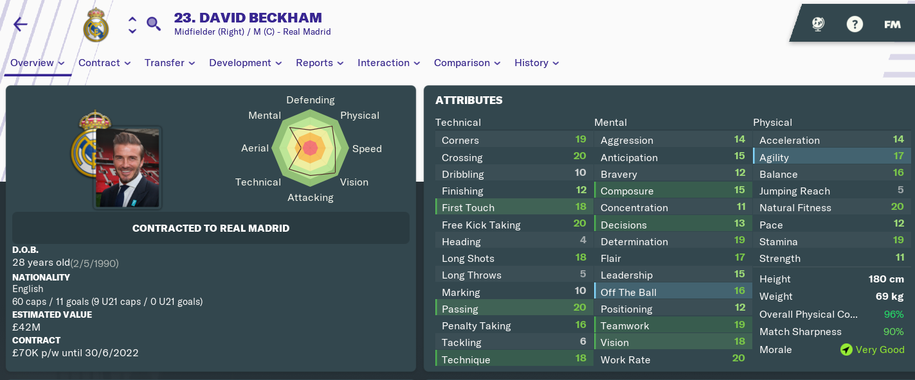Viewport: 915px width, 380px height.
Task: Open the Reports tab
Action: pos(320,63)
